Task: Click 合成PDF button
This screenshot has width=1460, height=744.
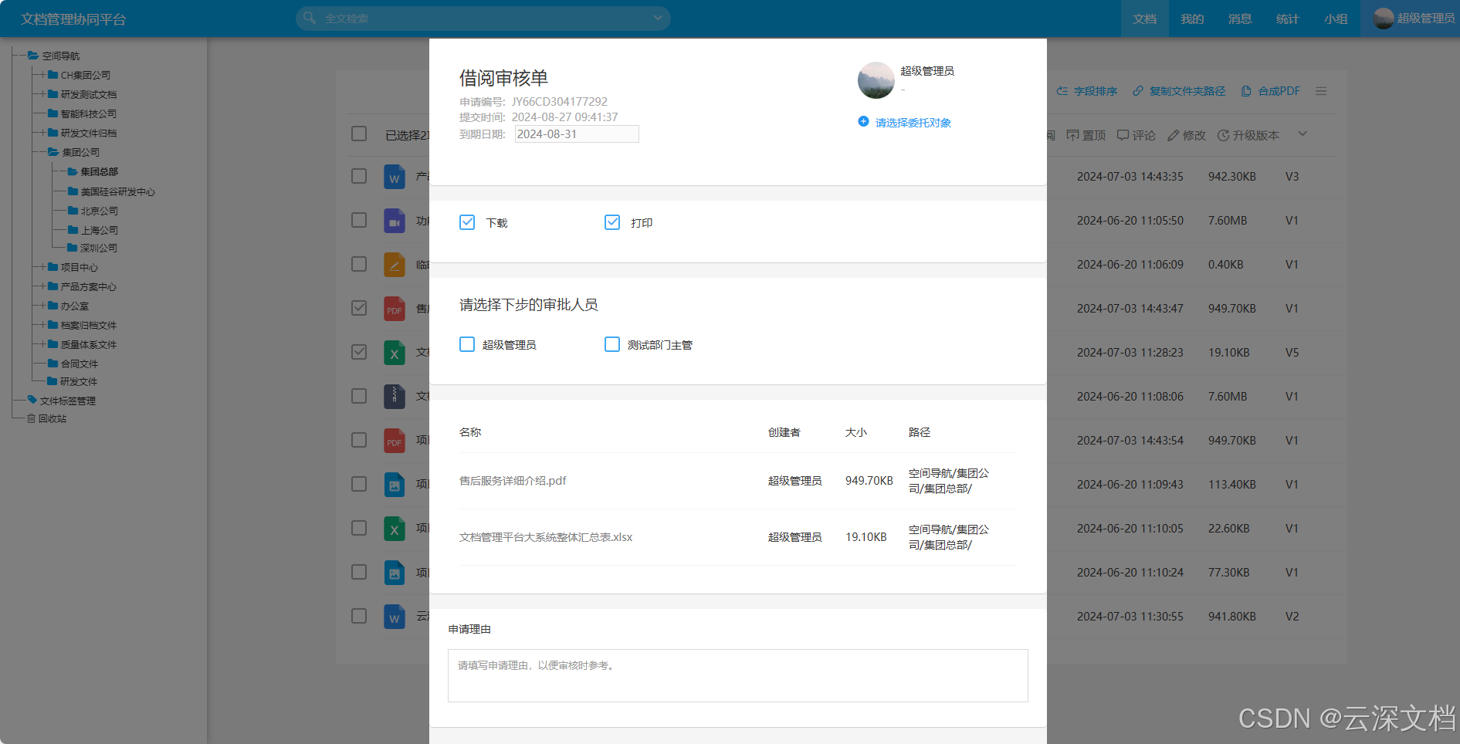Action: click(x=1271, y=91)
